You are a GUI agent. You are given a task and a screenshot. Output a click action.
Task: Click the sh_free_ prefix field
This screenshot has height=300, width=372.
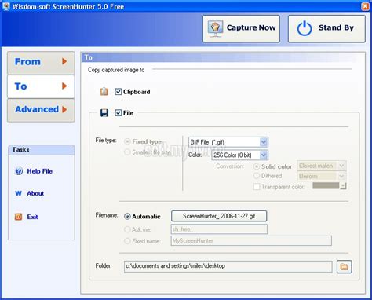(x=219, y=229)
